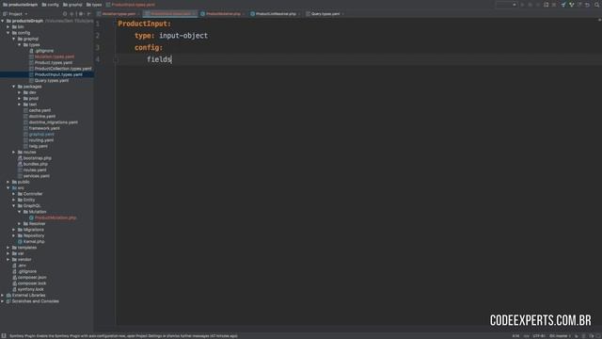The height and width of the screenshot is (339, 602).
Task: Switch to the ProductListResolver.php editor tab
Action: pyautogui.click(x=276, y=14)
